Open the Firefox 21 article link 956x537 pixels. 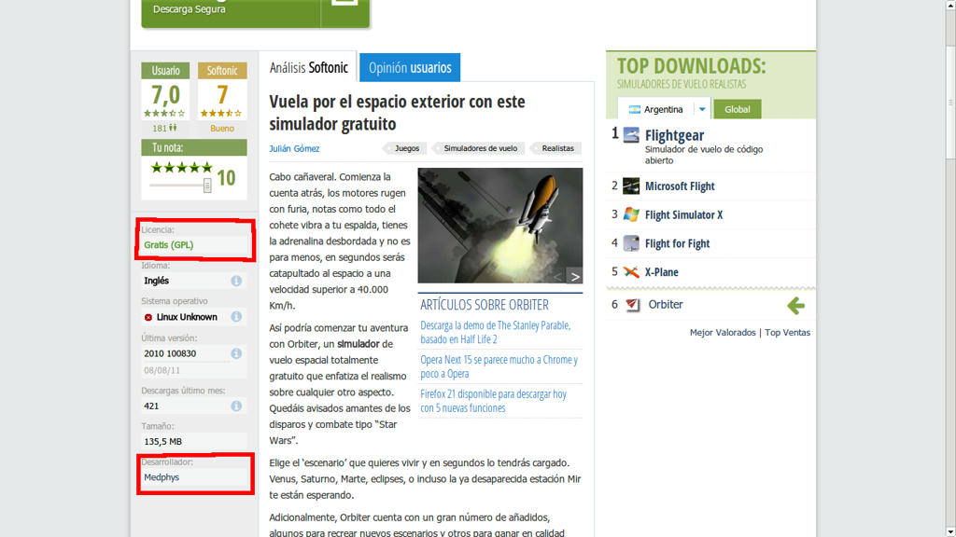click(x=493, y=401)
